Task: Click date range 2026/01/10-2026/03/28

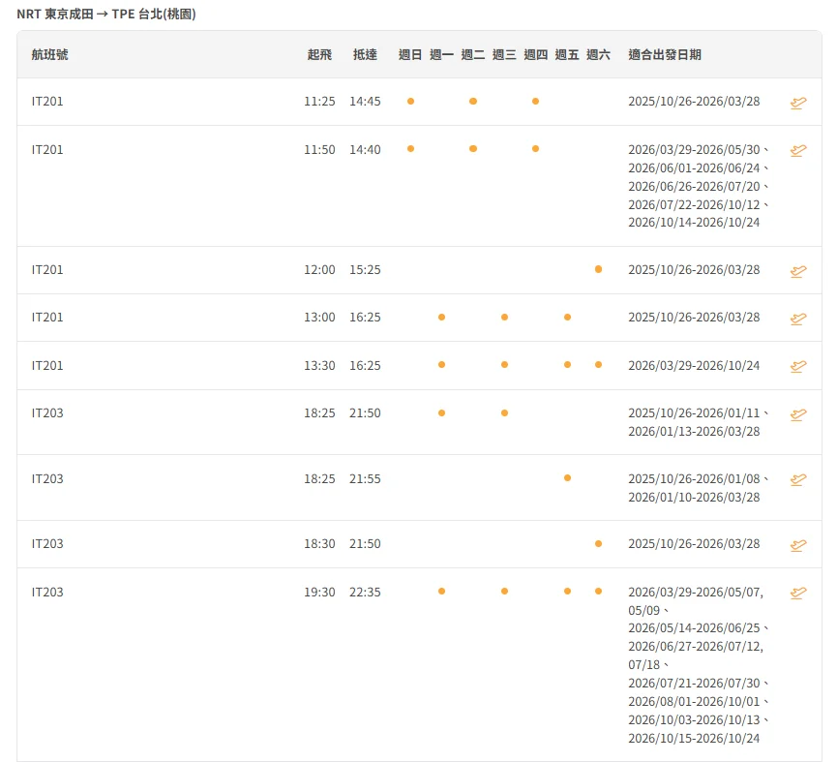Action: (694, 497)
